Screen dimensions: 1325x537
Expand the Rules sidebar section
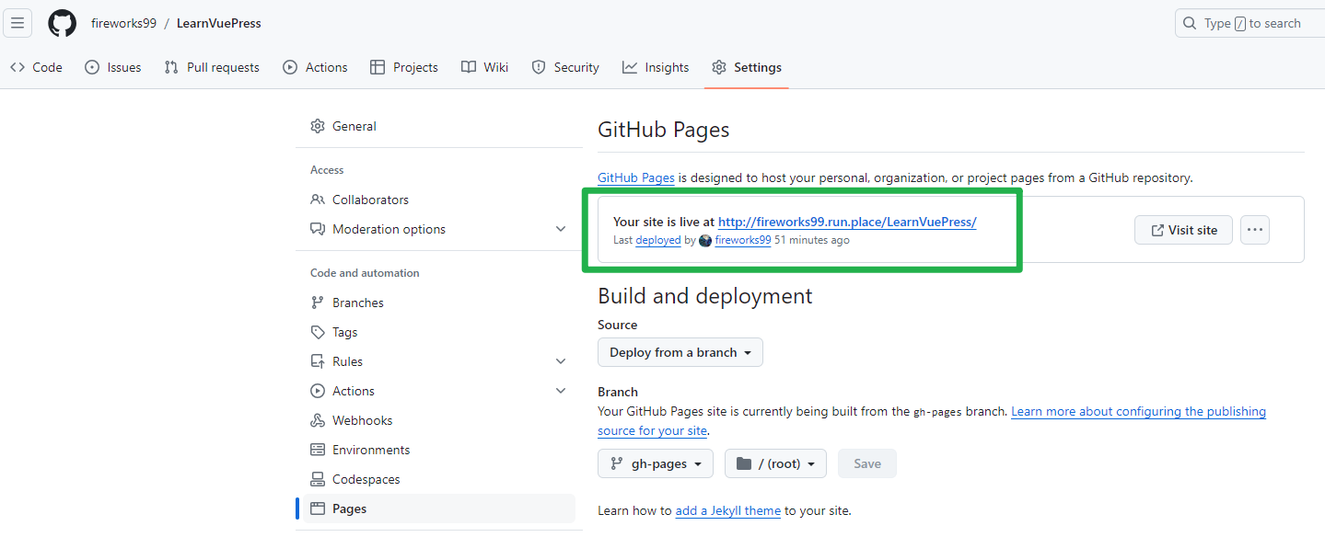(561, 361)
